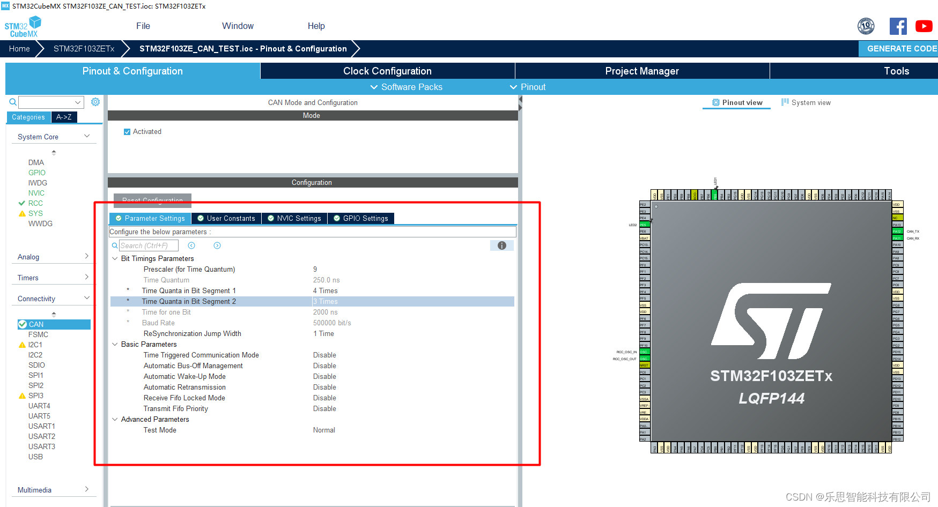
Task: Open the GPIO Settings tab
Action: pyautogui.click(x=361, y=218)
